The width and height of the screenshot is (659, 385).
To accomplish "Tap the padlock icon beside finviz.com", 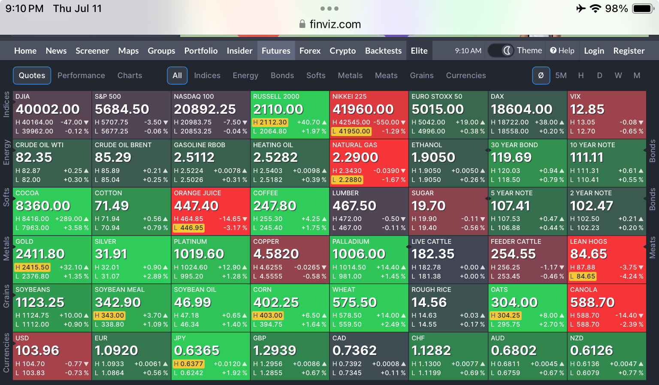I will point(302,24).
